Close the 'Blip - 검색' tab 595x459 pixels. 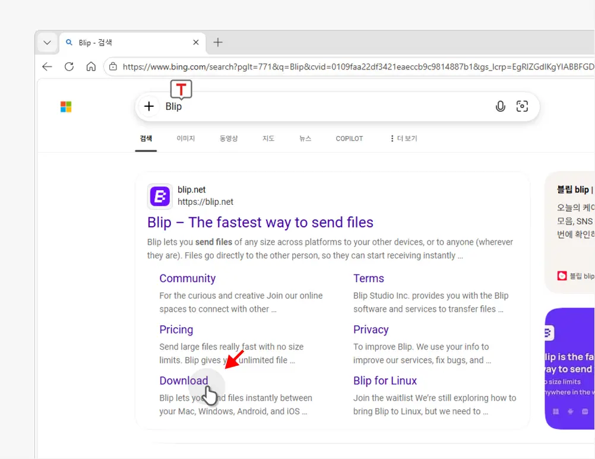[196, 43]
